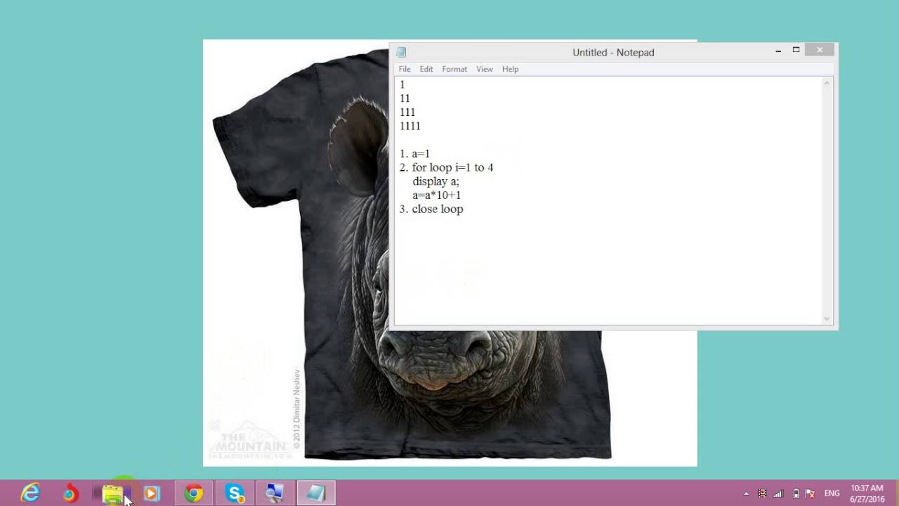Click the red-marked tray icon left of the signal bars

point(763,493)
